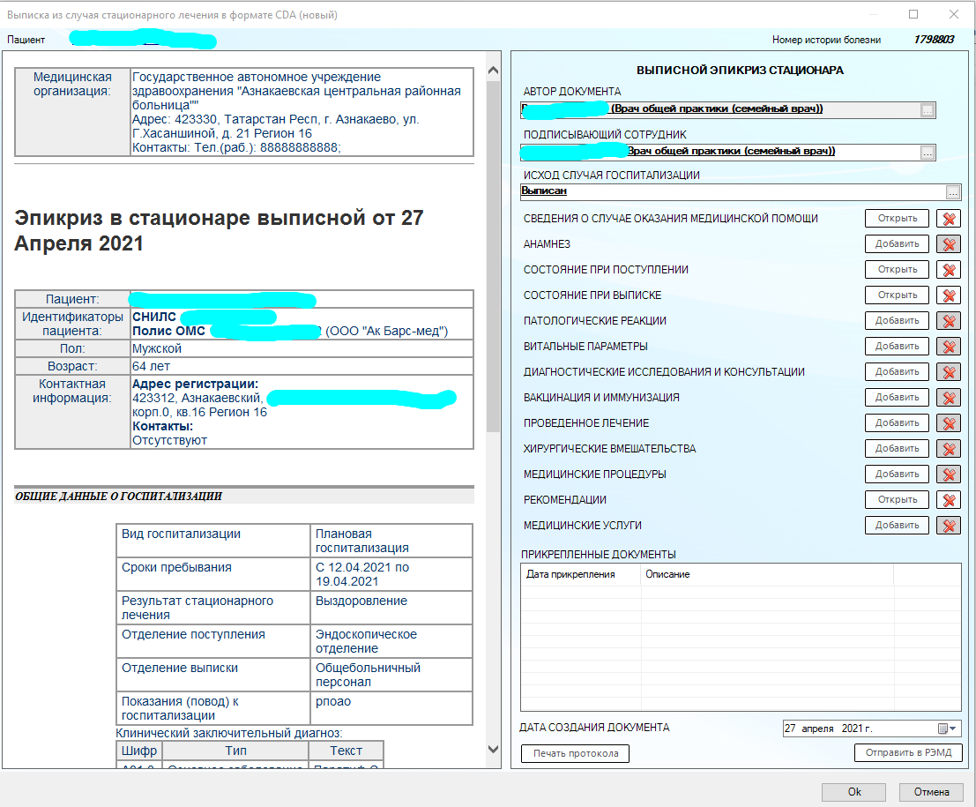Delete the Состояние при поступлении section
This screenshot has width=976, height=807.
pos(949,270)
